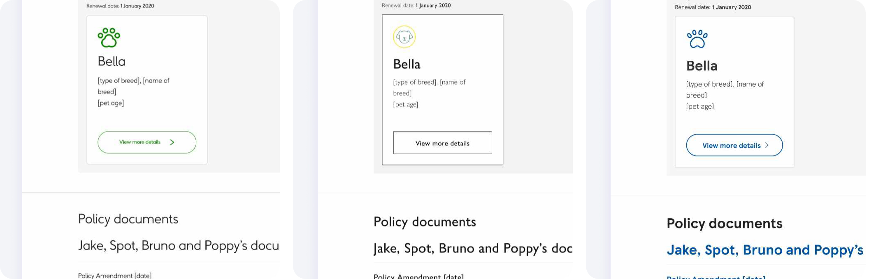Viewport: 869px width, 279px height.
Task: Click the blue chevron beside View more details
Action: [x=767, y=145]
